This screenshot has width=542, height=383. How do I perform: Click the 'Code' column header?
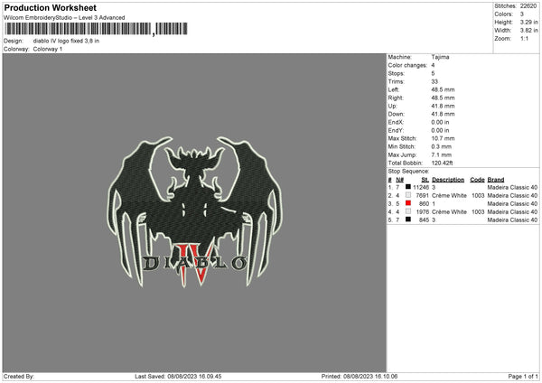point(477,180)
